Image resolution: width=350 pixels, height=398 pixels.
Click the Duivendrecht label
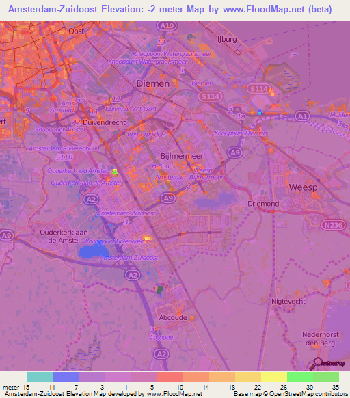tap(104, 122)
